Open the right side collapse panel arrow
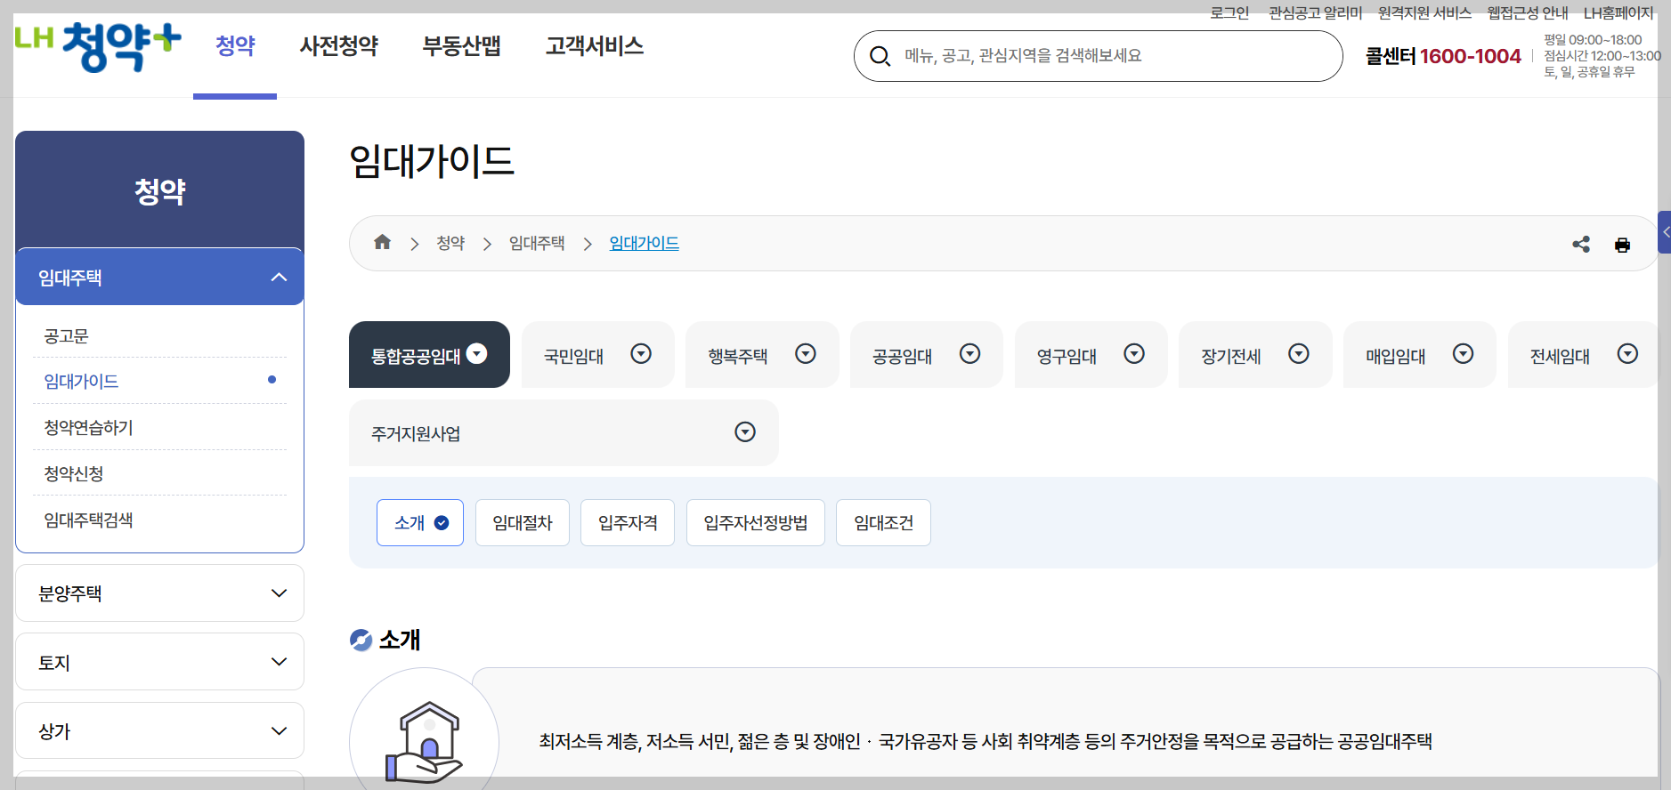Screen dimensions: 1671x790 (1665, 232)
